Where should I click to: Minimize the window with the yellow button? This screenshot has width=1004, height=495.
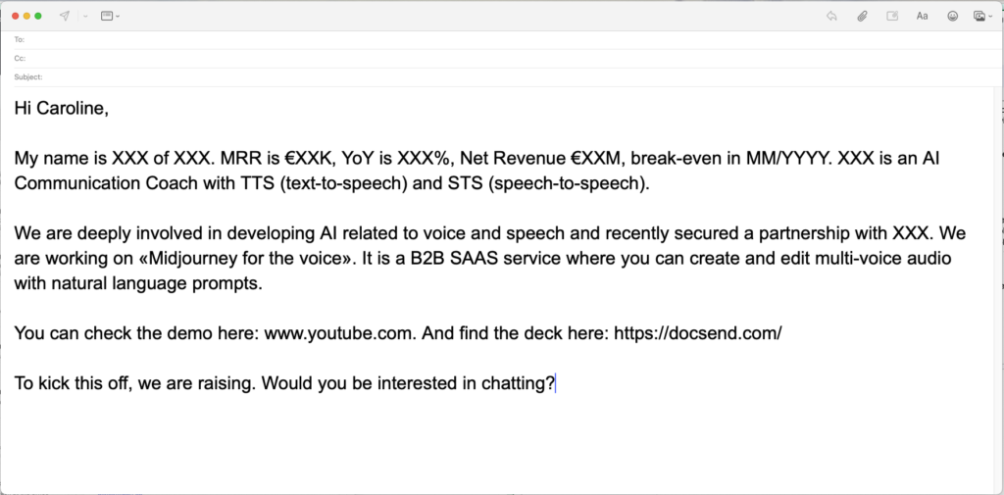tap(26, 16)
